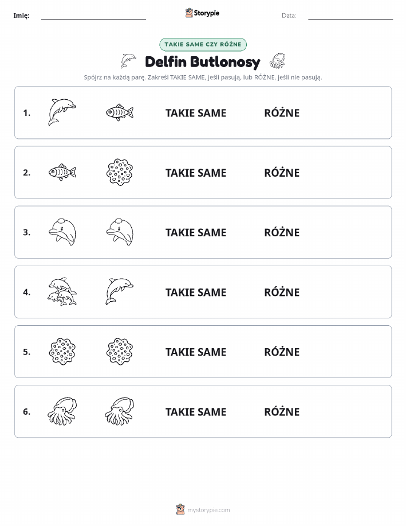Click the first cuttlefish icon in row 6

click(62, 411)
